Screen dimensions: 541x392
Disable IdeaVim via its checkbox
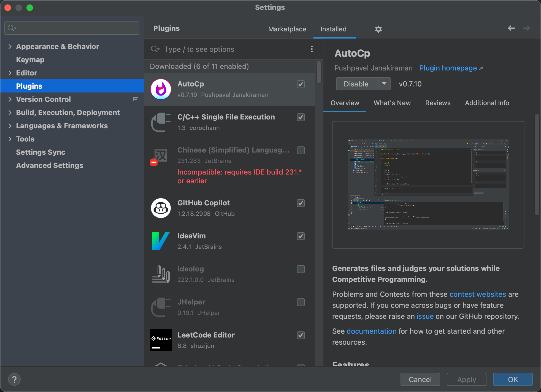point(301,236)
